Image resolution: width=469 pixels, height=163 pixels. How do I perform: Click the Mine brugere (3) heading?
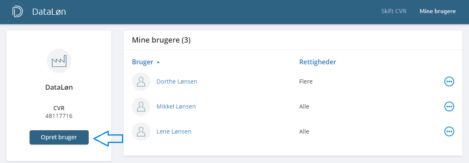[x=161, y=40]
